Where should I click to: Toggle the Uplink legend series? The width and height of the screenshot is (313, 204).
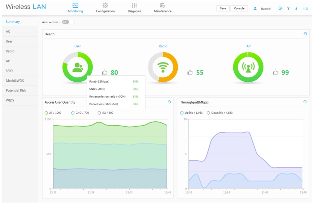pyautogui.click(x=191, y=113)
